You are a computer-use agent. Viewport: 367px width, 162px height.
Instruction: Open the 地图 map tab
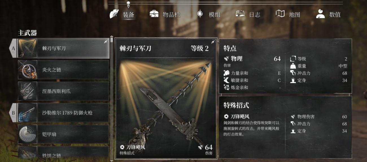[x=288, y=14]
